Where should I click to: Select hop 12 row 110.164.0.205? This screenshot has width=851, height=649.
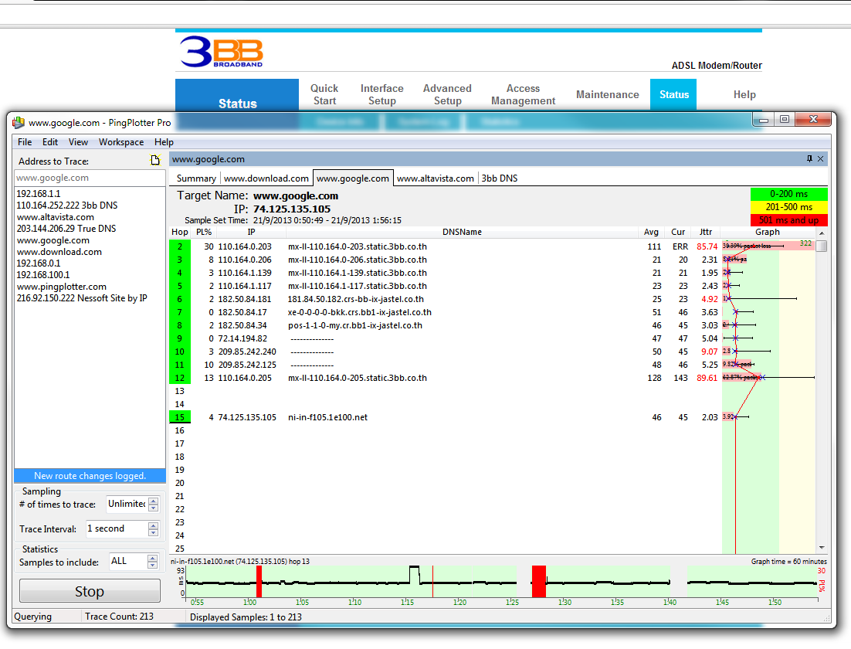pyautogui.click(x=491, y=378)
